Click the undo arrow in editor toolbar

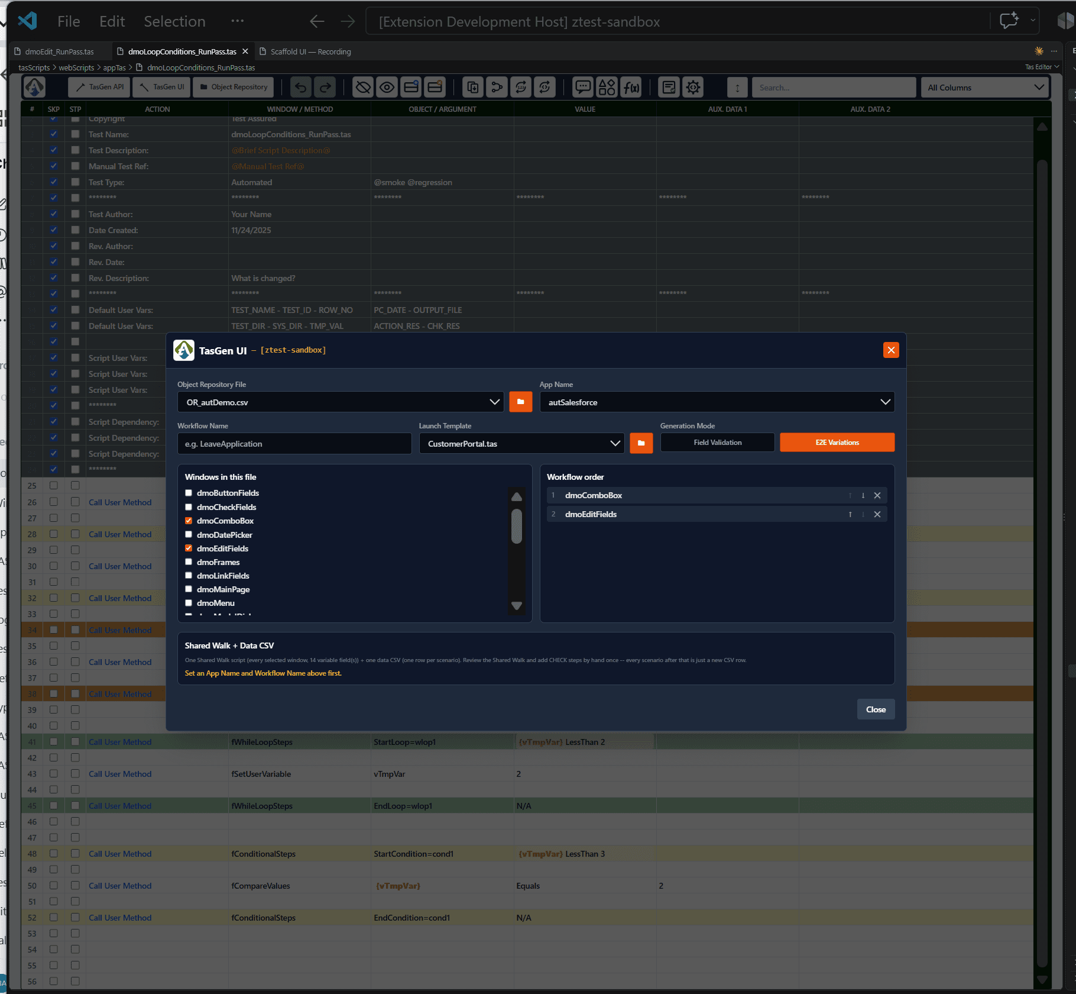301,88
